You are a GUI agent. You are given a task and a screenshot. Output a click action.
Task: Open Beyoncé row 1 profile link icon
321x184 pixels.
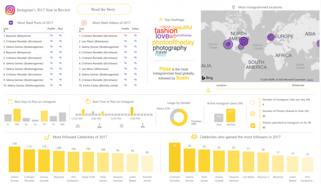point(51,36)
